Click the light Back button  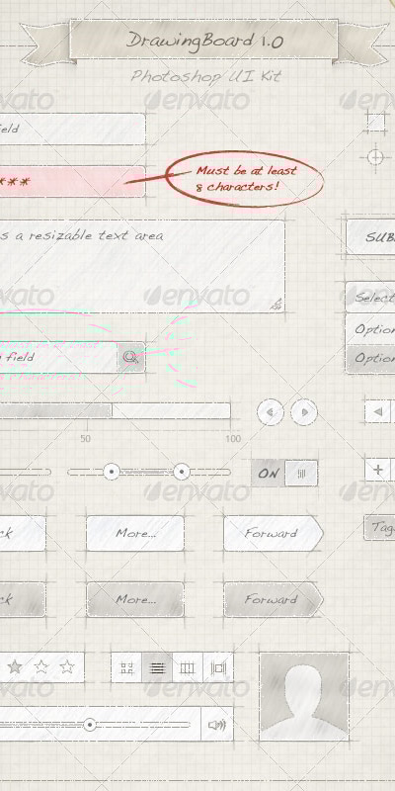click(22, 533)
